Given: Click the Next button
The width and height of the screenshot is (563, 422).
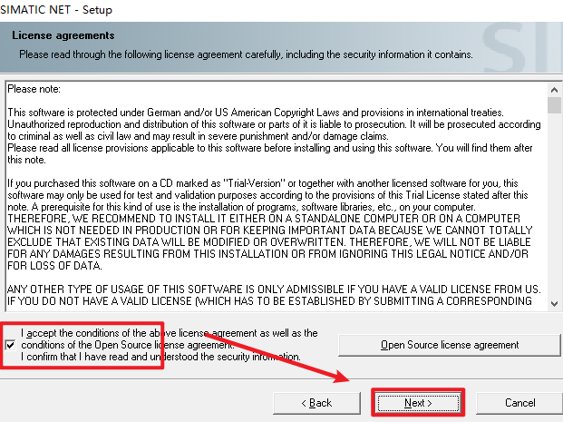Looking at the screenshot, I should 418,403.
